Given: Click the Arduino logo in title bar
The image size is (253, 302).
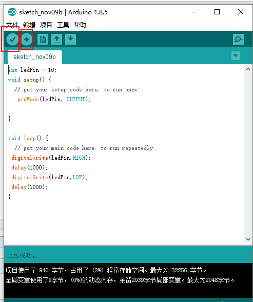Looking at the screenshot, I should [x=12, y=12].
